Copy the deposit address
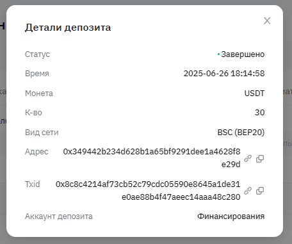Viewport: 292px width, 244px height. coord(260,159)
